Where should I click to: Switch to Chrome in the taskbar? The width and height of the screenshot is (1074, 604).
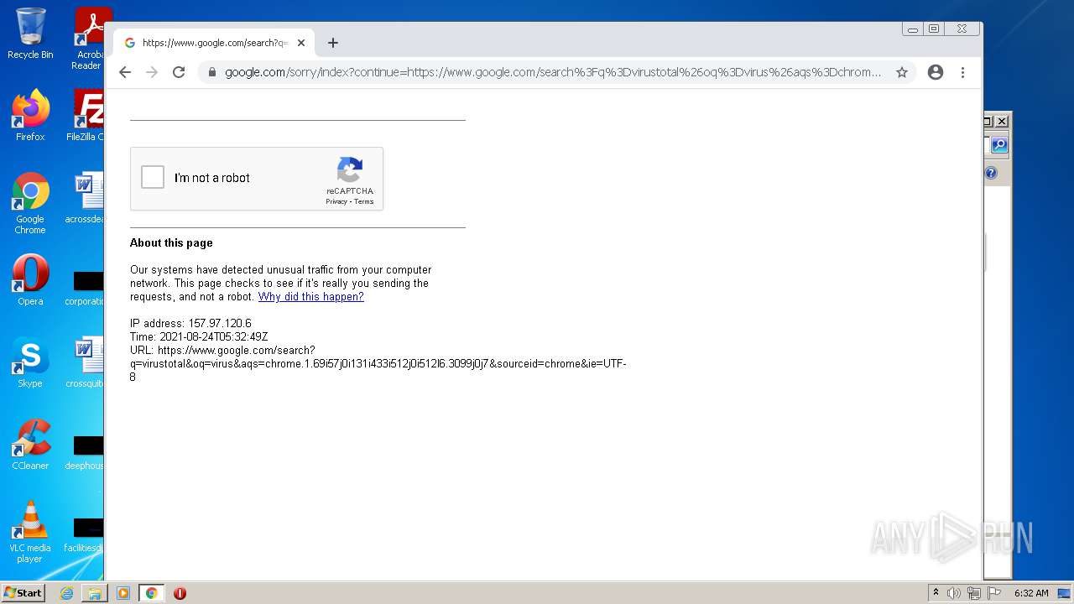click(151, 593)
